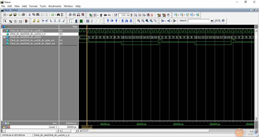Click the Print icon in the toolbar
This screenshot has width=259, height=137.
coord(23,15)
